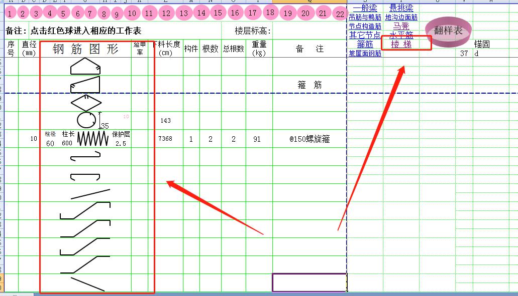Select the spiral stirrup zigzag shape

[x=92, y=139]
